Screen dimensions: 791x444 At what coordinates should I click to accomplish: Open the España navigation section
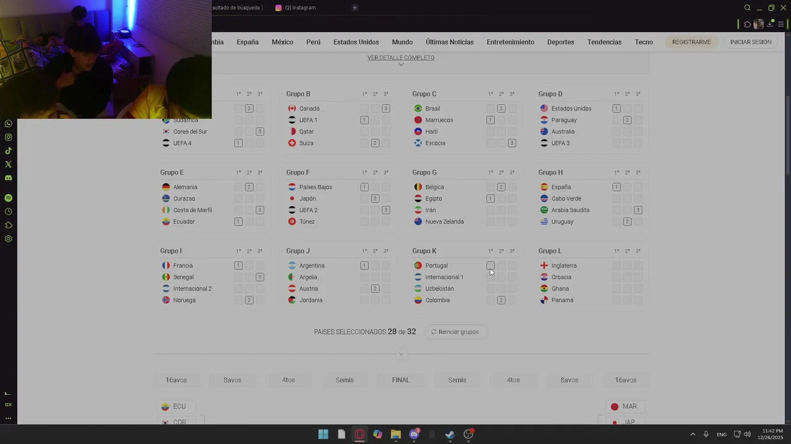point(247,42)
